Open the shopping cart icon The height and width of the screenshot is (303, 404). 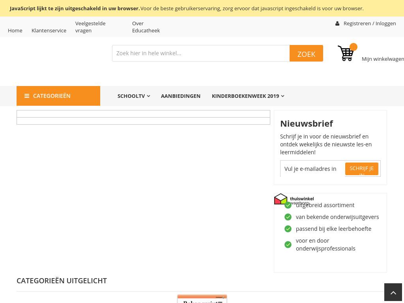coord(346,53)
